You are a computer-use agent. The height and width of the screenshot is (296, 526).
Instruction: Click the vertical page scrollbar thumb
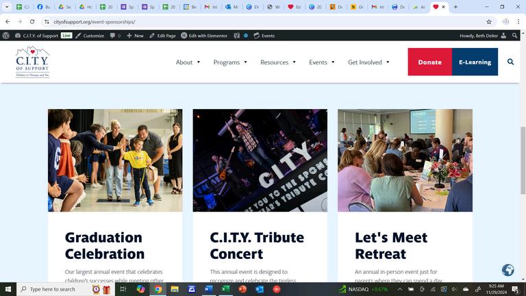523,160
